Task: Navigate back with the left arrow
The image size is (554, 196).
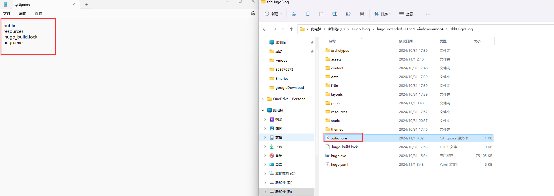Action: [265, 29]
